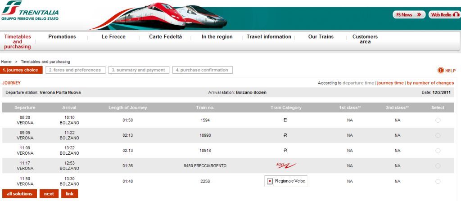Select the 08:20 train radio button
Screen dimensions: 461x201
click(x=438, y=120)
